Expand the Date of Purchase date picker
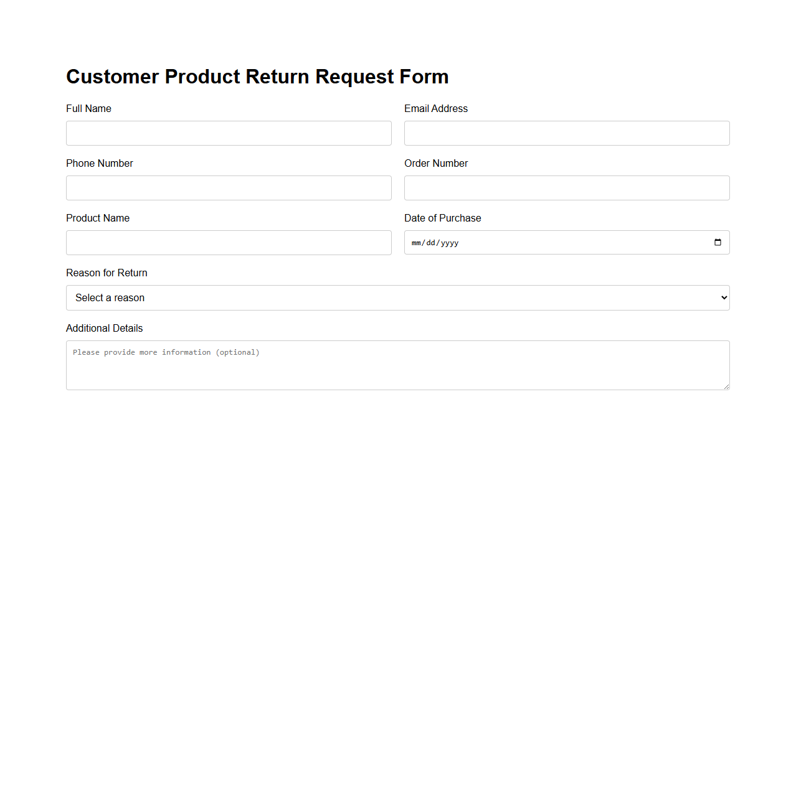 click(x=717, y=242)
